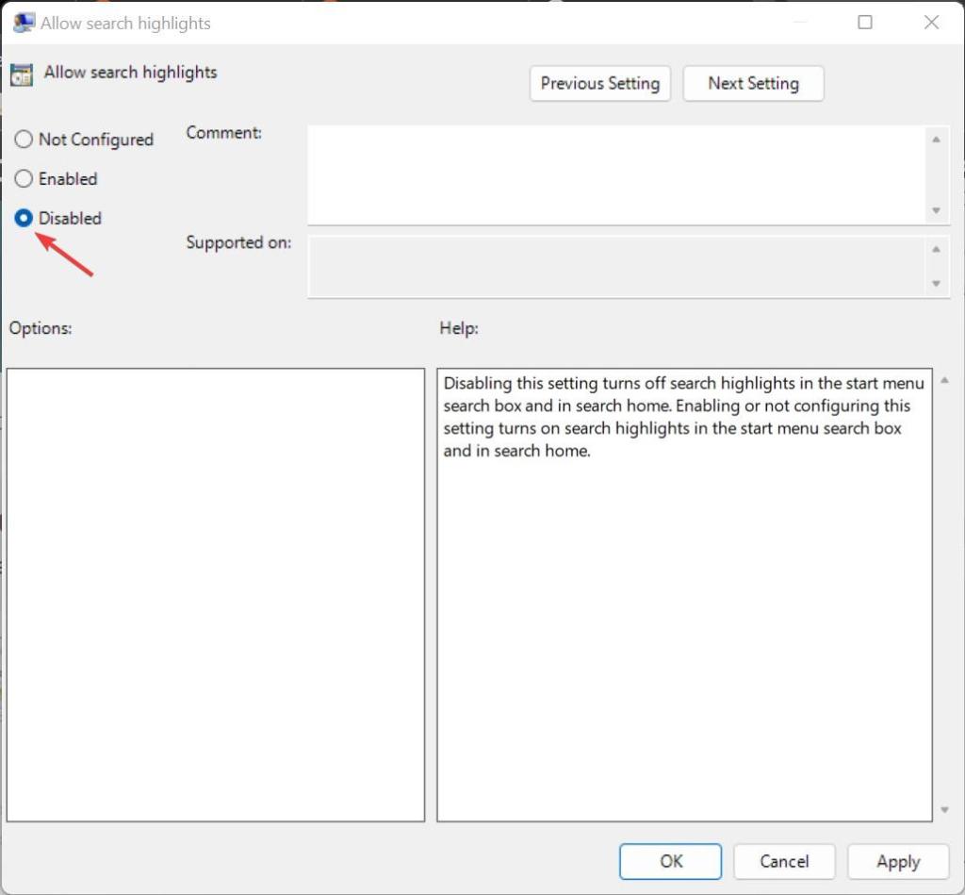Apply the Disabled policy setting

tap(897, 861)
